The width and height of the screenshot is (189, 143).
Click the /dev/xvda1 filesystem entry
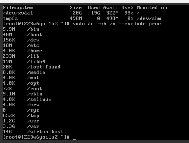(18, 13)
